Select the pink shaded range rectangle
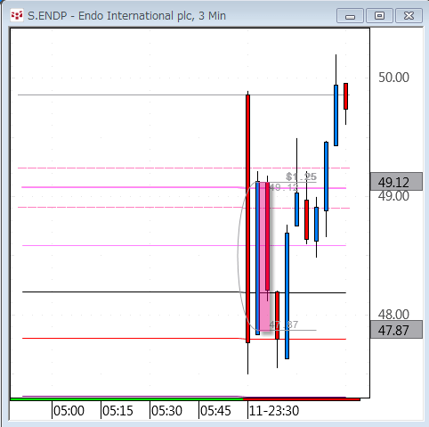 (x=264, y=256)
